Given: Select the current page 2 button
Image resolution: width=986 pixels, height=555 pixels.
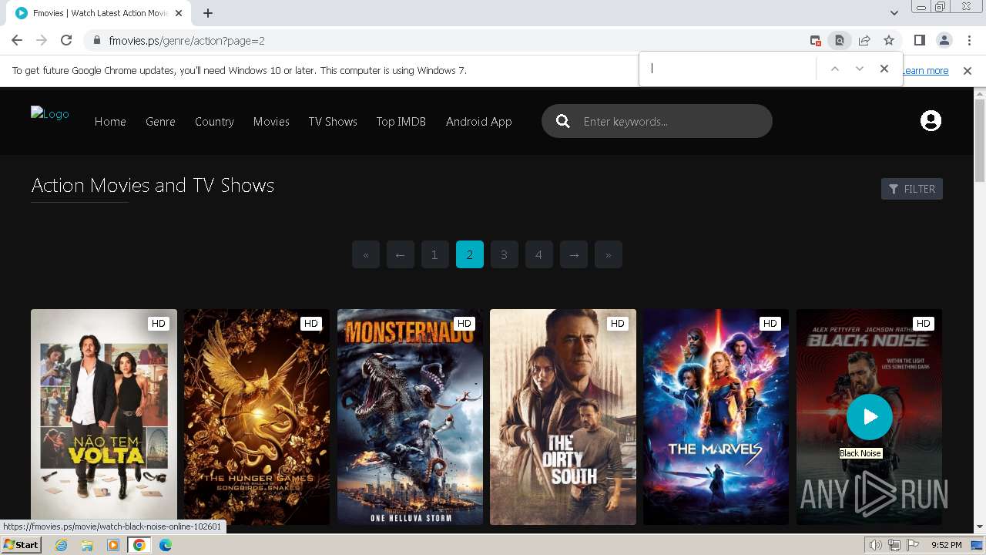Looking at the screenshot, I should pos(470,254).
